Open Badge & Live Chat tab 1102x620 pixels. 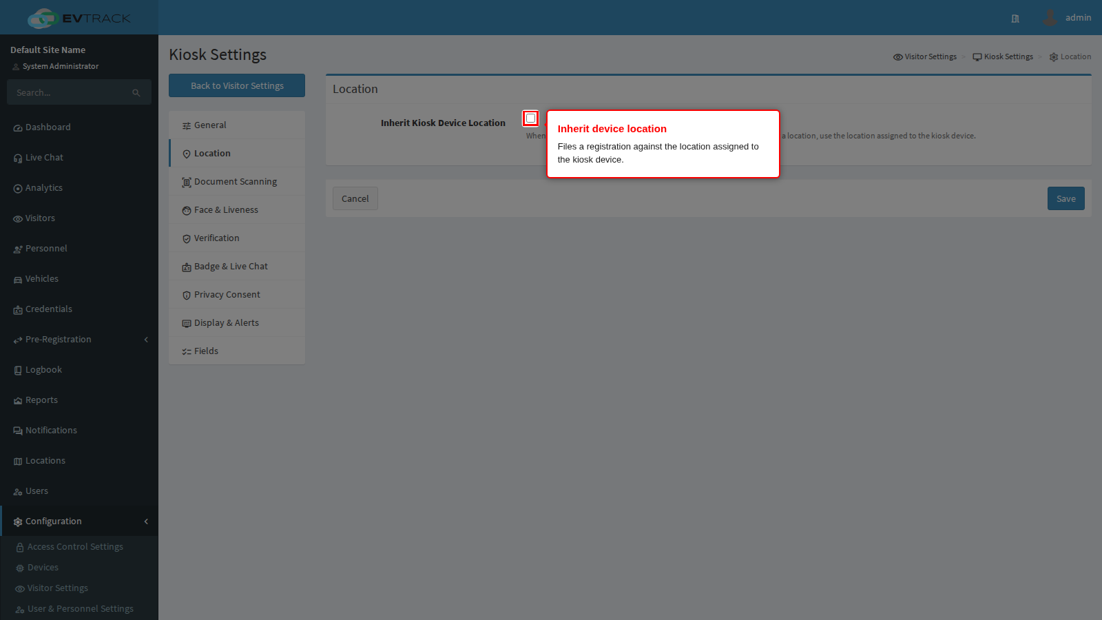237,267
